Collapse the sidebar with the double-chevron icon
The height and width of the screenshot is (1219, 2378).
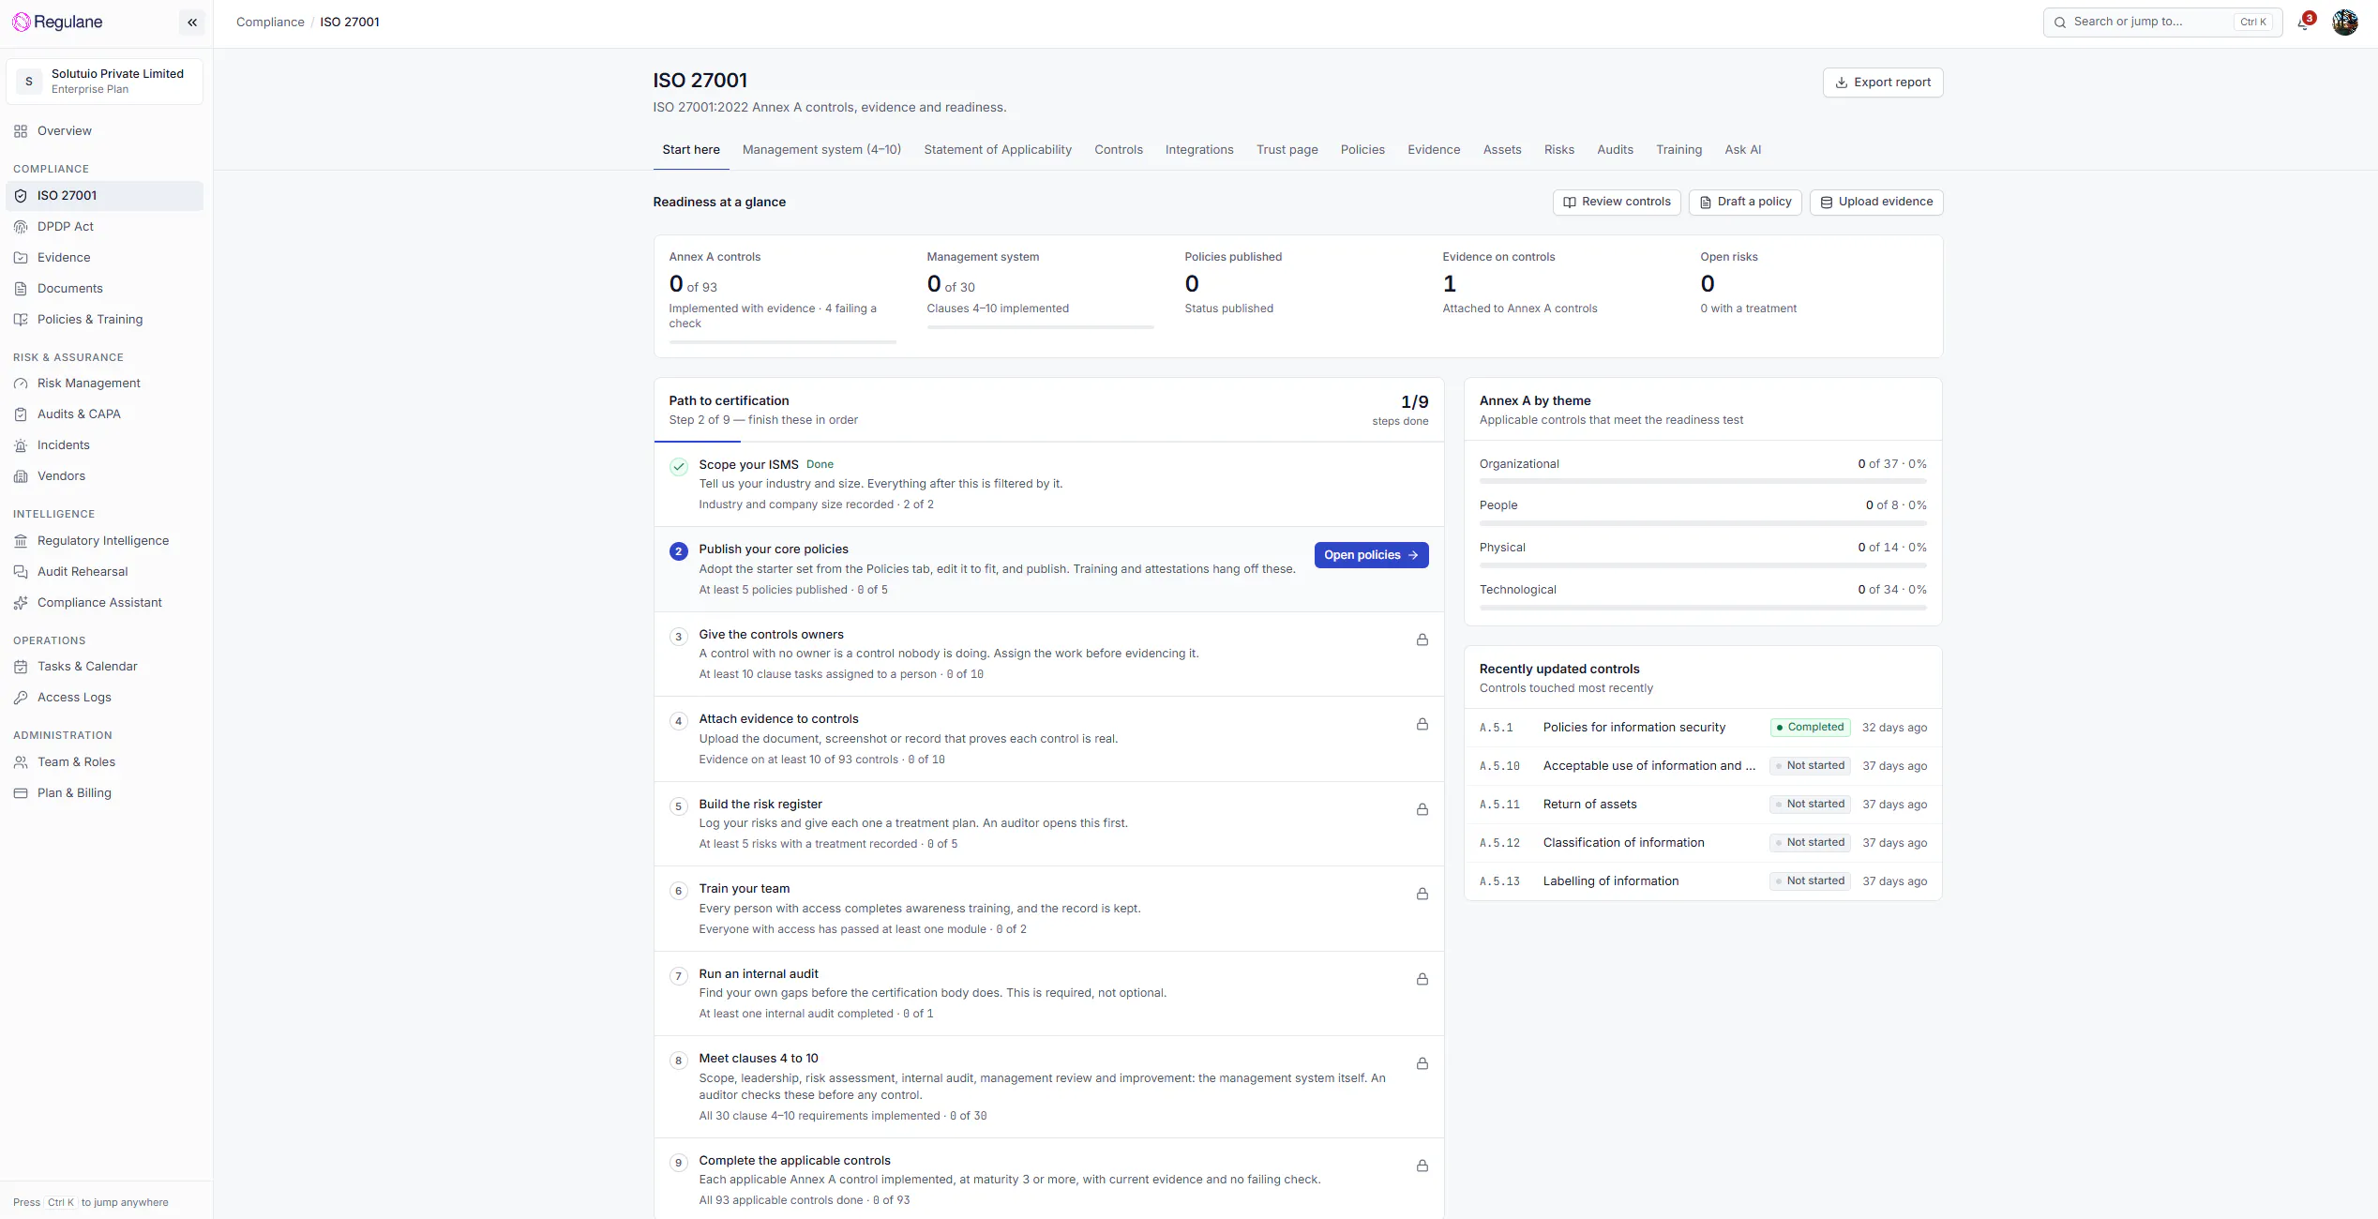coord(192,23)
